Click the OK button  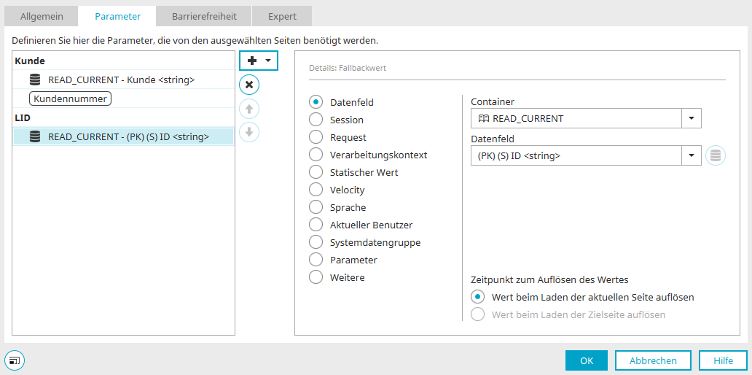pos(587,360)
